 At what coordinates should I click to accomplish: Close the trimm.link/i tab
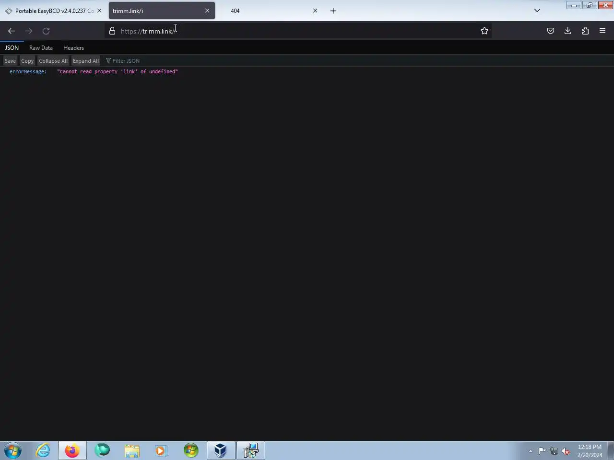207,11
